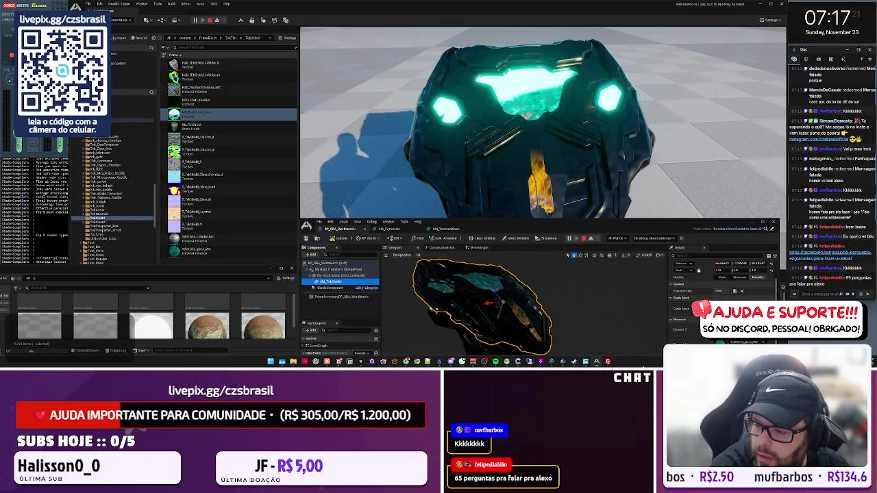The height and width of the screenshot is (493, 877).
Task: Save the Blueprint with the save icon
Action: pyautogui.click(x=306, y=238)
